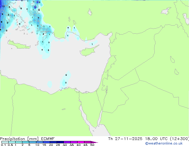
Task: Click the '35' legend scale label
Action: pyautogui.click(x=72, y=145)
